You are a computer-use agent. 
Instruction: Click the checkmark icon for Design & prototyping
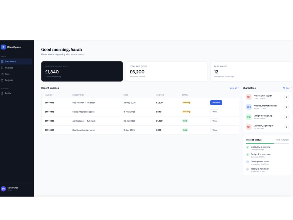pos(247,155)
